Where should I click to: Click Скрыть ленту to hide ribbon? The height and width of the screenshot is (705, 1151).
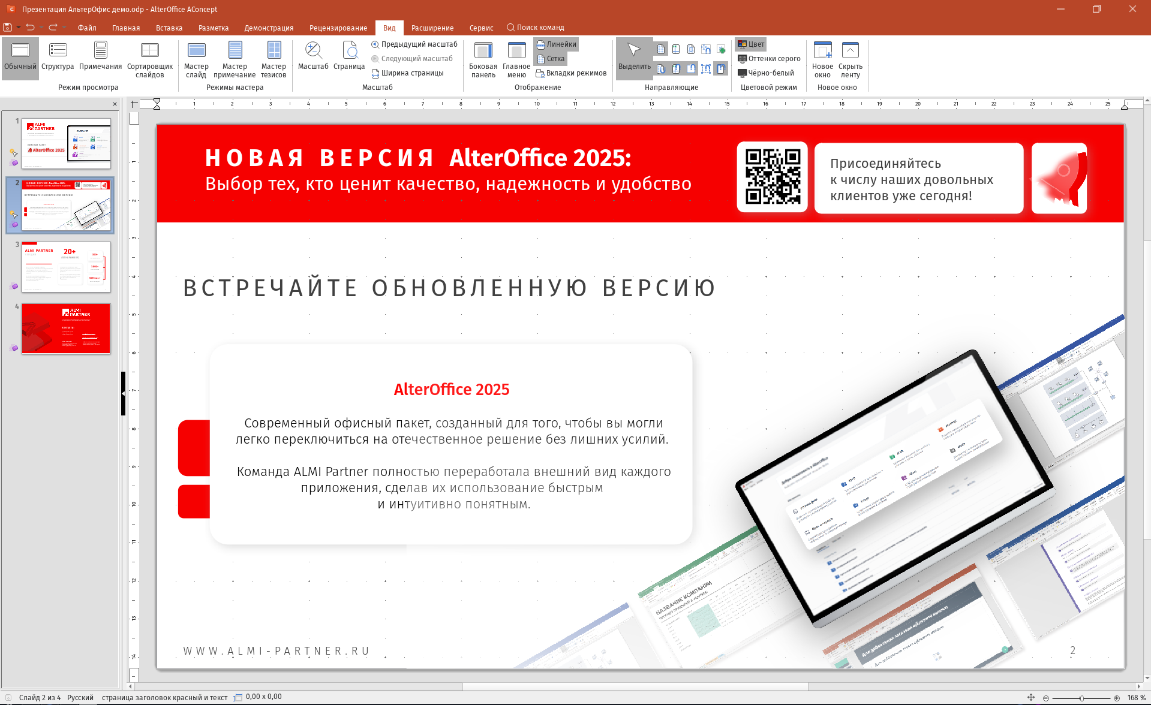pyautogui.click(x=850, y=59)
